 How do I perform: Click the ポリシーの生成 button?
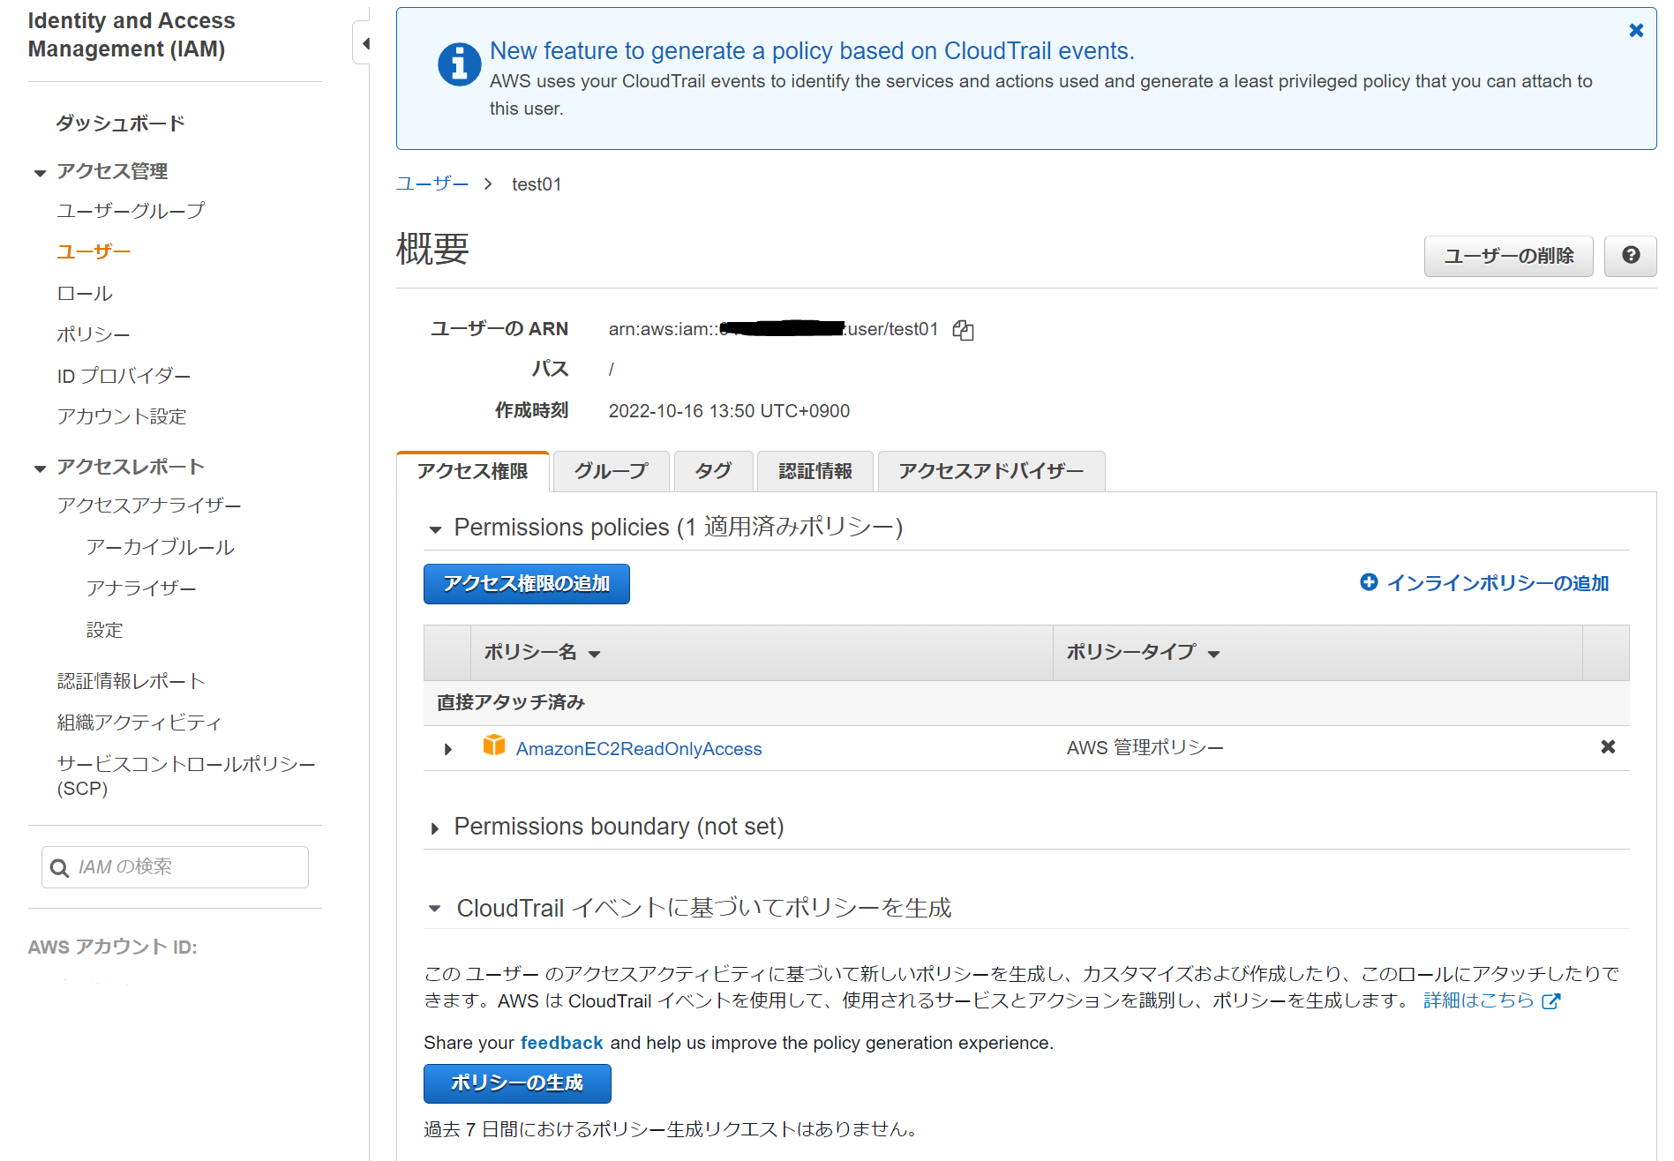517,1083
